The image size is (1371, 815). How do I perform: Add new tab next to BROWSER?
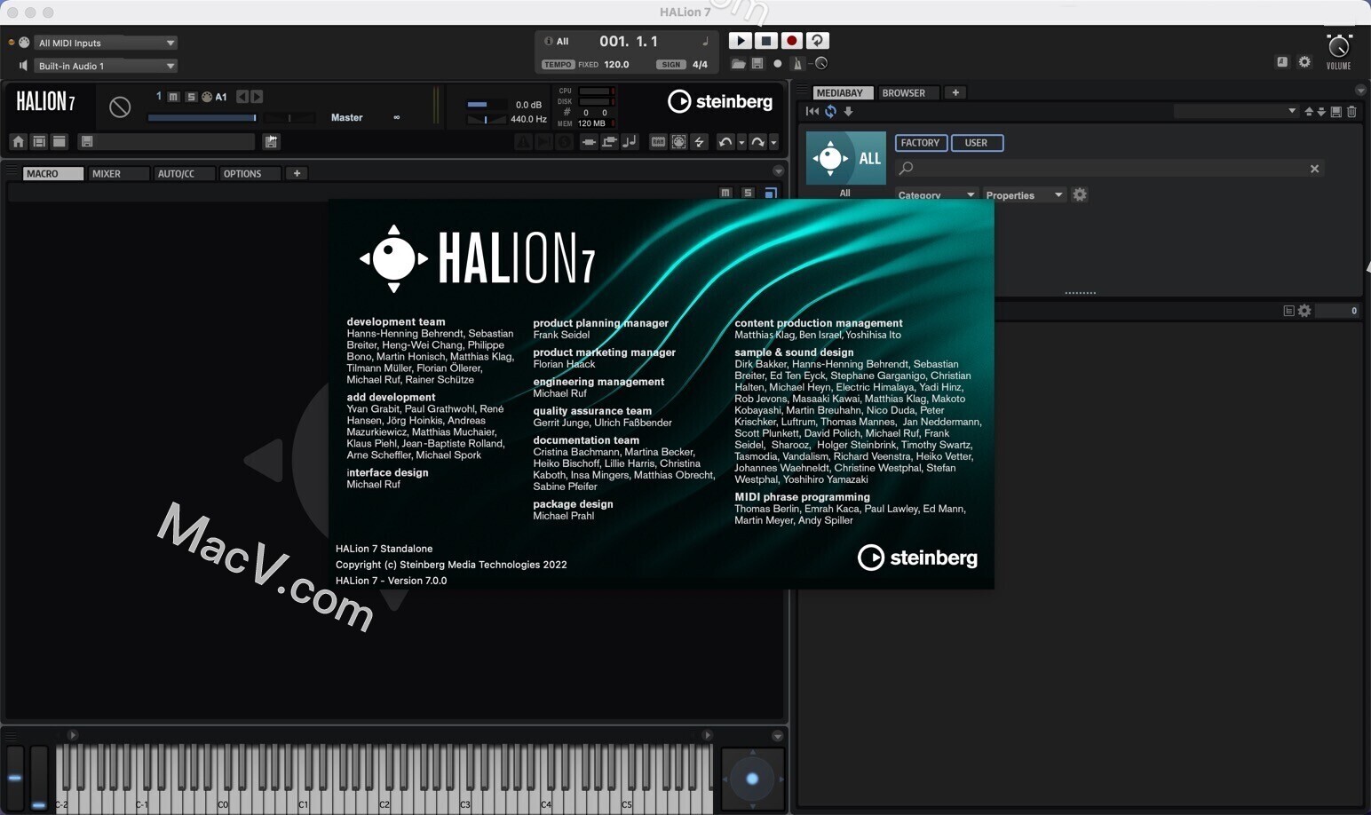(955, 93)
